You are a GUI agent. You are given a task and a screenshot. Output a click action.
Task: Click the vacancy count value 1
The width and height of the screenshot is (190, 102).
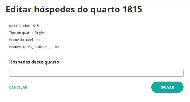[x=61, y=47]
